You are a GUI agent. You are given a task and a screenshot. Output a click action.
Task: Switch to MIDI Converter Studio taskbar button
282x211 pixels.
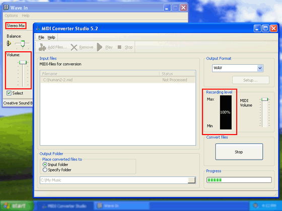coord(65,206)
